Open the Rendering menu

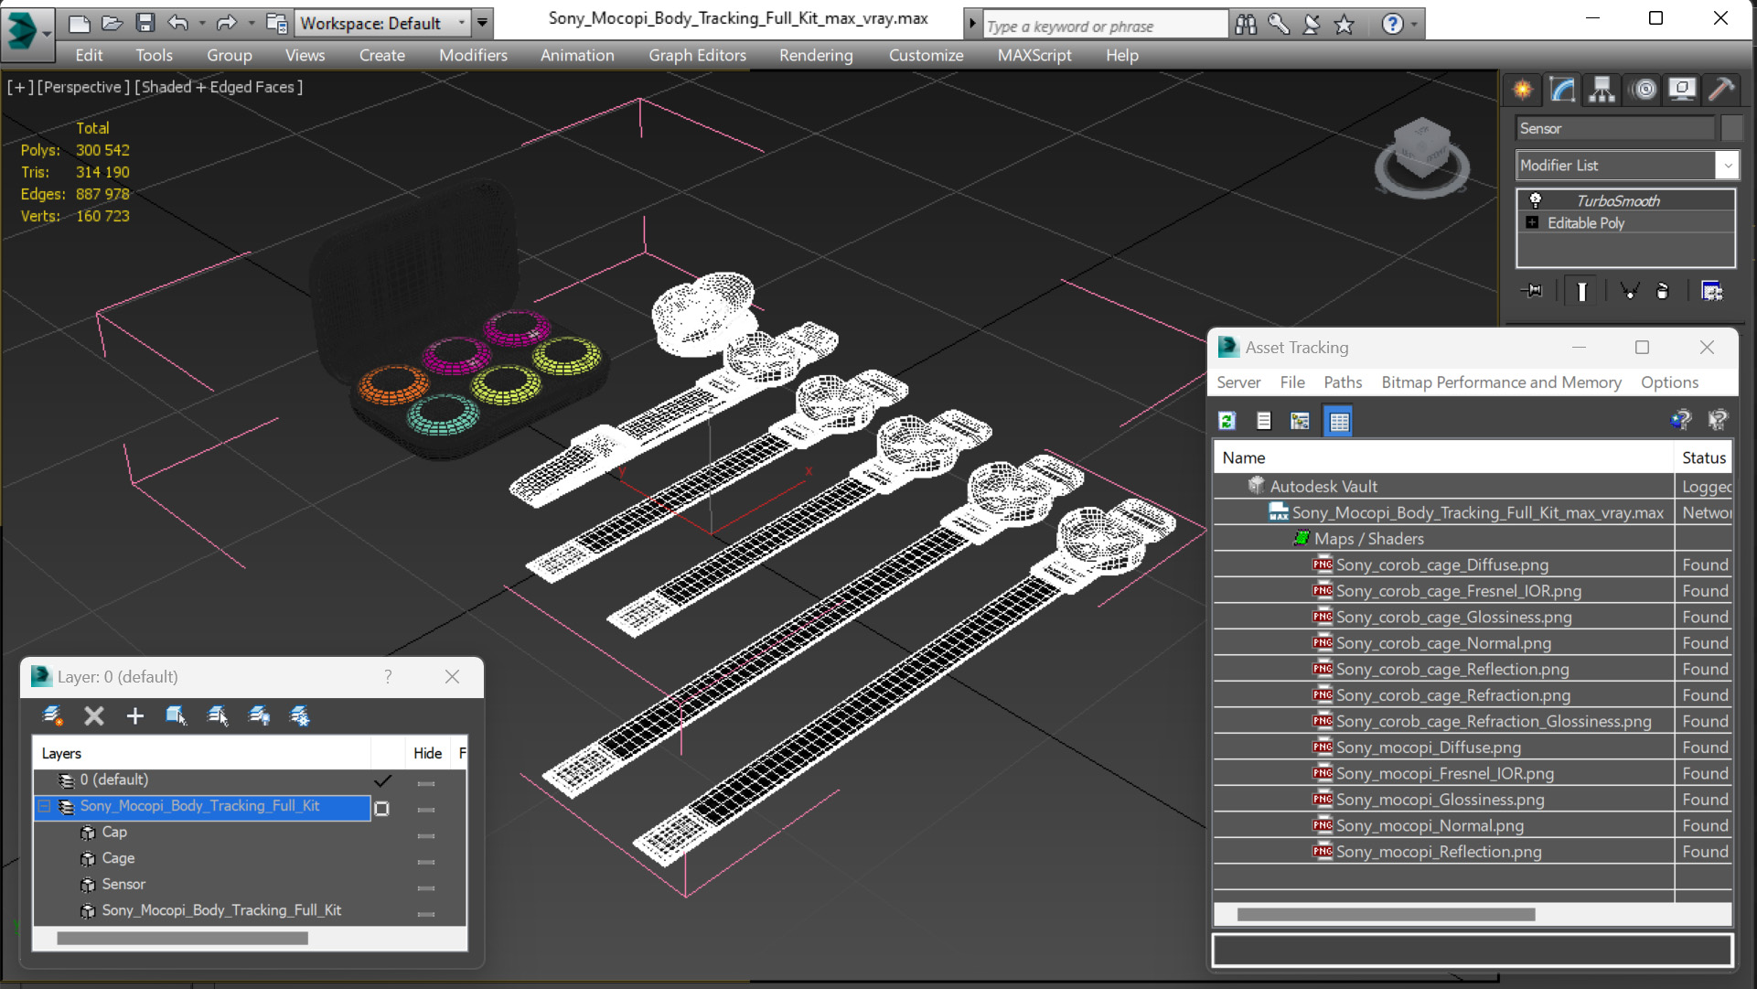tap(815, 55)
